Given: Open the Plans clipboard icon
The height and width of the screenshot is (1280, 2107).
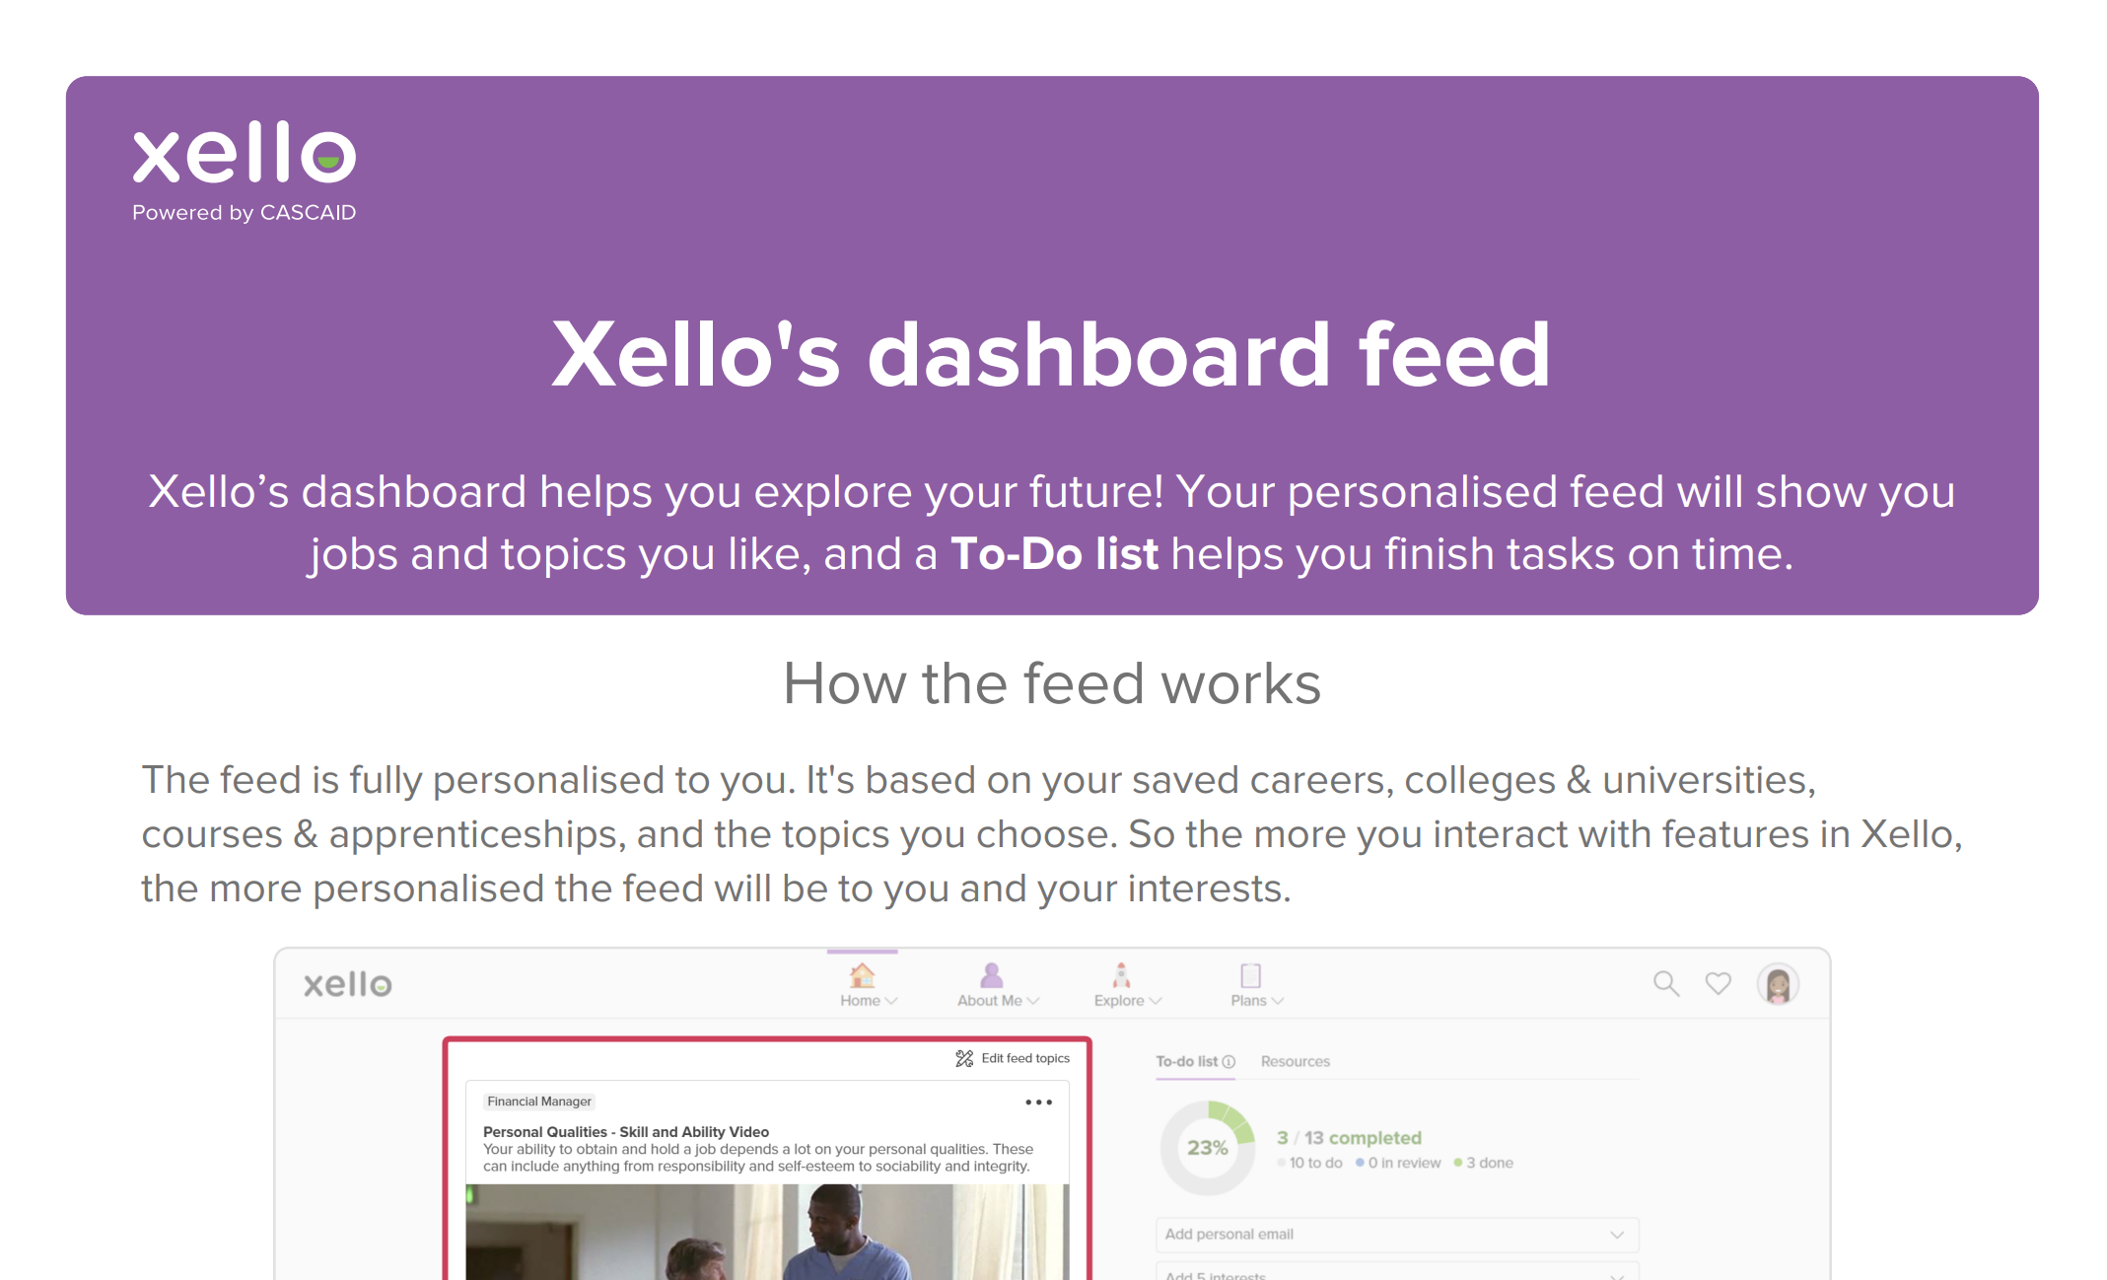Looking at the screenshot, I should (1250, 975).
